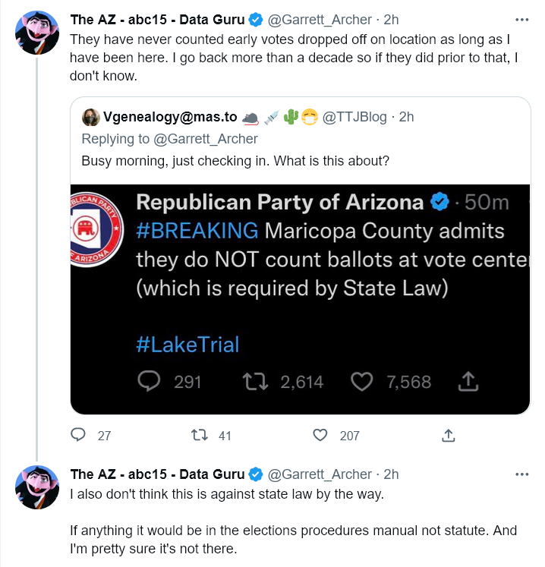Screen dimensions: 545x567
Task: Open more options on second tweet
Action: [522, 474]
